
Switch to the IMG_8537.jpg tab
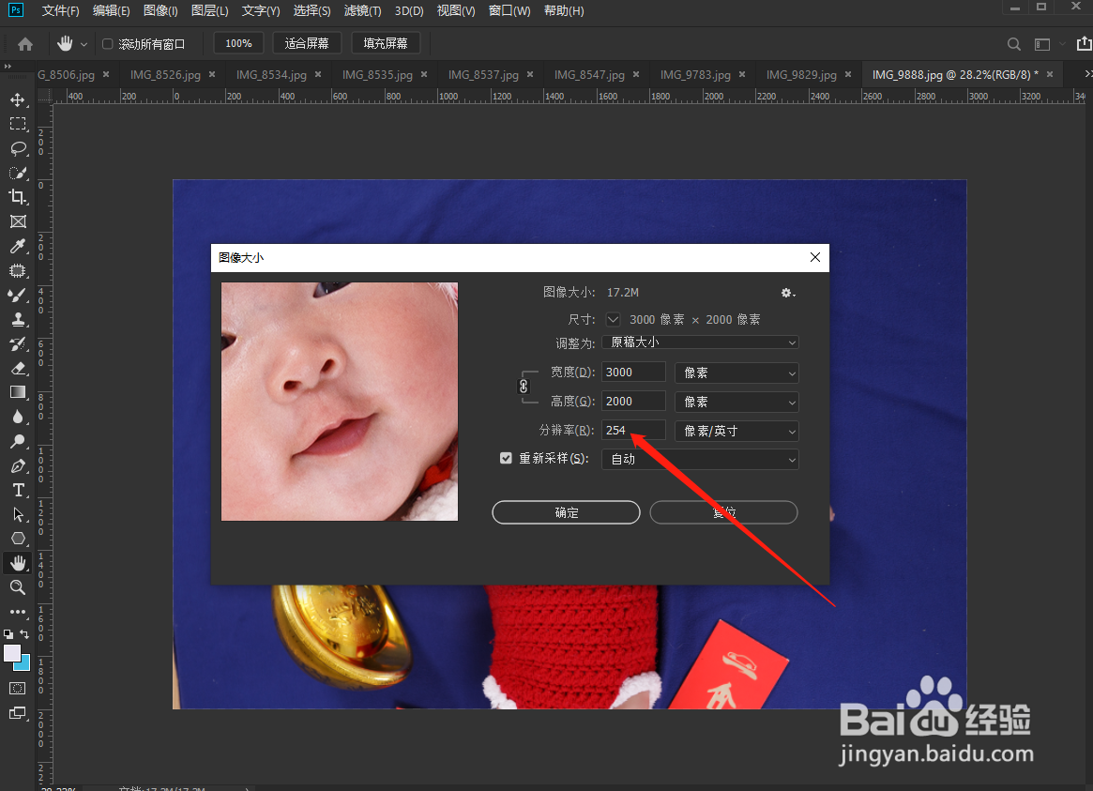(x=483, y=74)
